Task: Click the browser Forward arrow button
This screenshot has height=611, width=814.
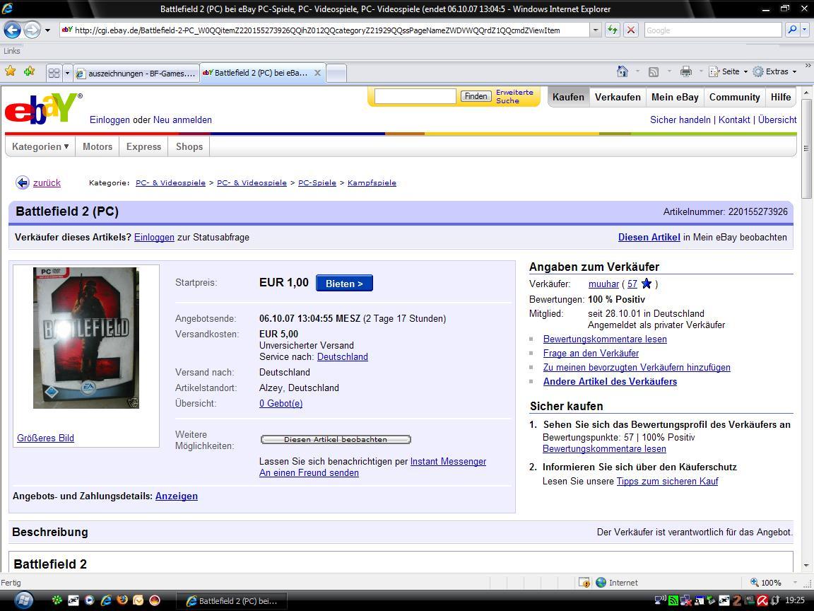Action: [x=32, y=30]
